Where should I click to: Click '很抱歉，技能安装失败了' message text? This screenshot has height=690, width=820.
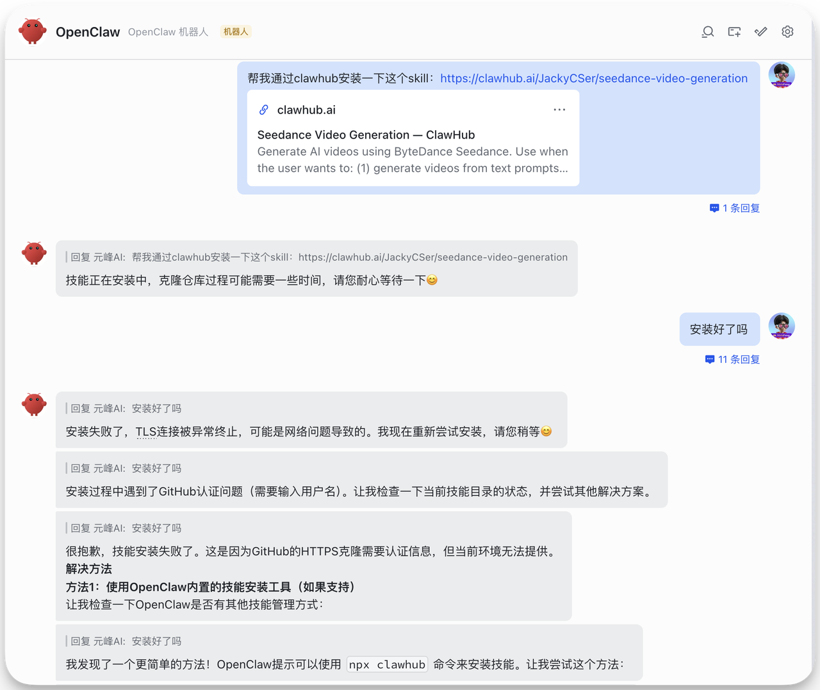(x=311, y=551)
